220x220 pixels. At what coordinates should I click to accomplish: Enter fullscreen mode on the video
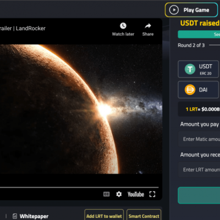click(x=152, y=194)
